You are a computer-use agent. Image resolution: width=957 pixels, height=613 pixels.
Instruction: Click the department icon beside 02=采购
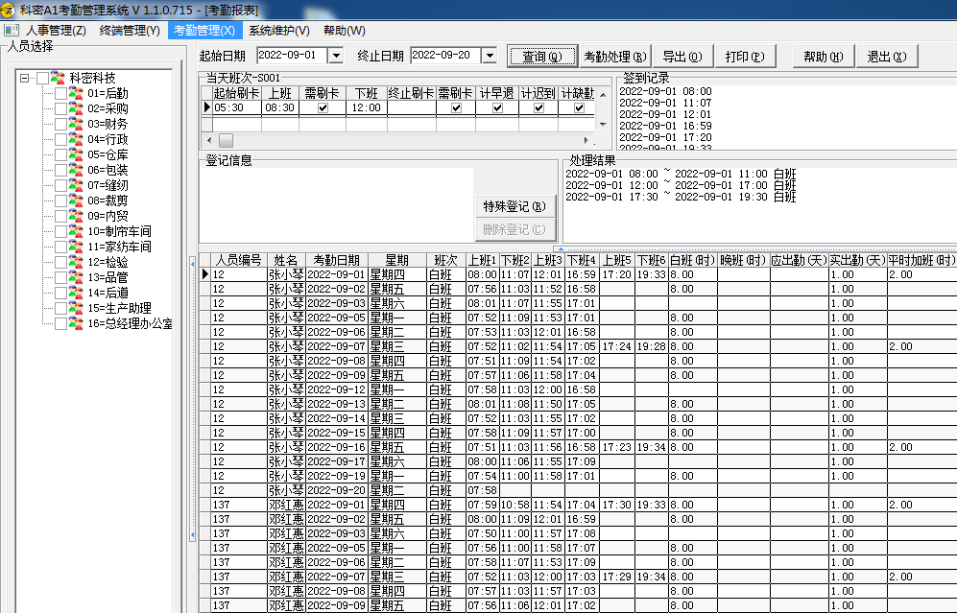pyautogui.click(x=76, y=108)
